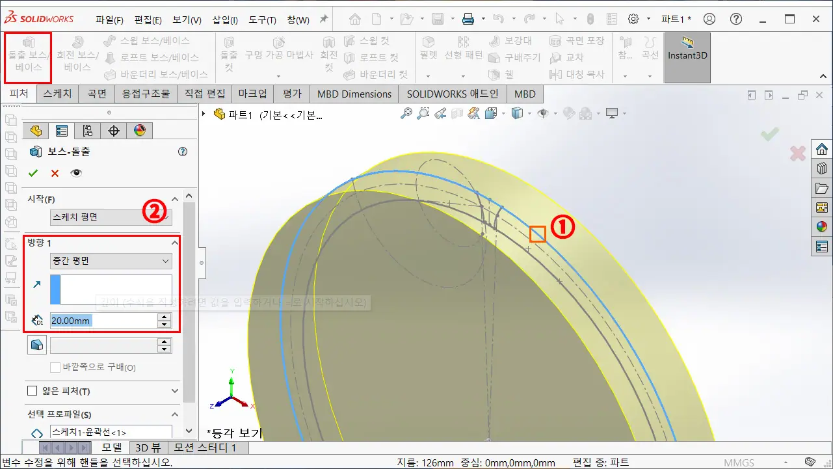Open the ConfigurationManager tab icon
833x469 pixels.
[x=88, y=131]
